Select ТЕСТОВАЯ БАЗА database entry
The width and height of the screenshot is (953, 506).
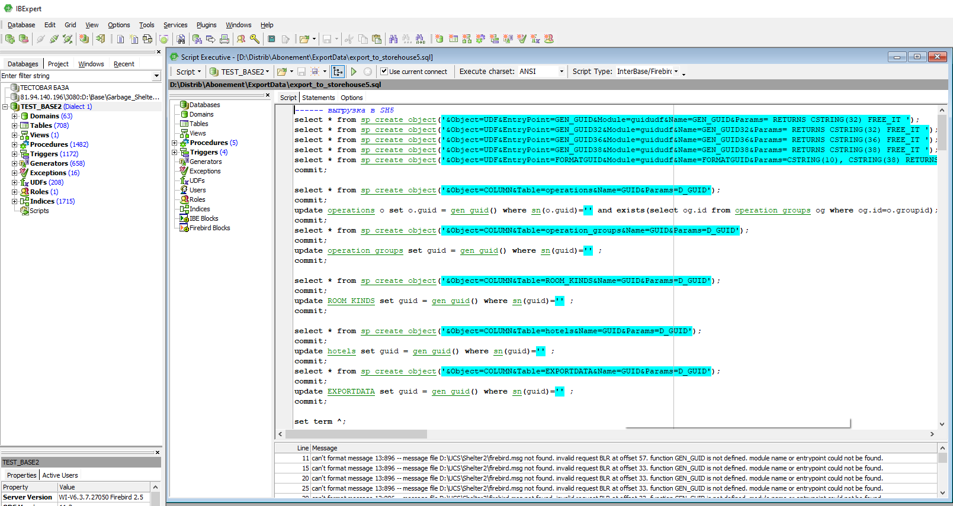tap(44, 88)
